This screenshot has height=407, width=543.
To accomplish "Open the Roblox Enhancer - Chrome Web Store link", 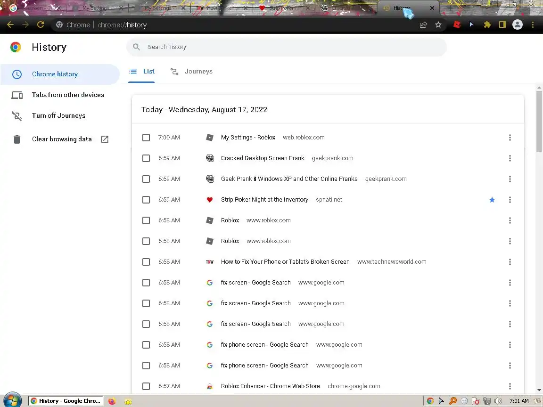I will [271, 386].
